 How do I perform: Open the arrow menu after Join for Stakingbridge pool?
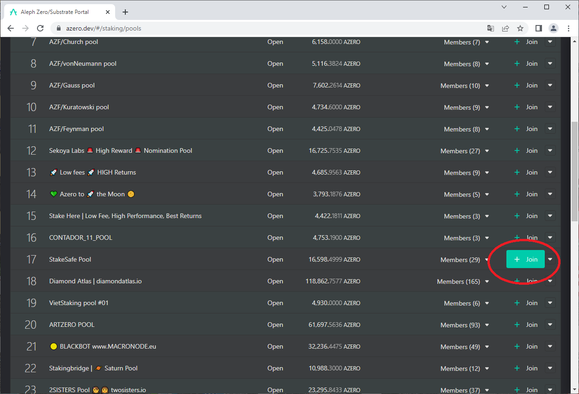point(550,368)
